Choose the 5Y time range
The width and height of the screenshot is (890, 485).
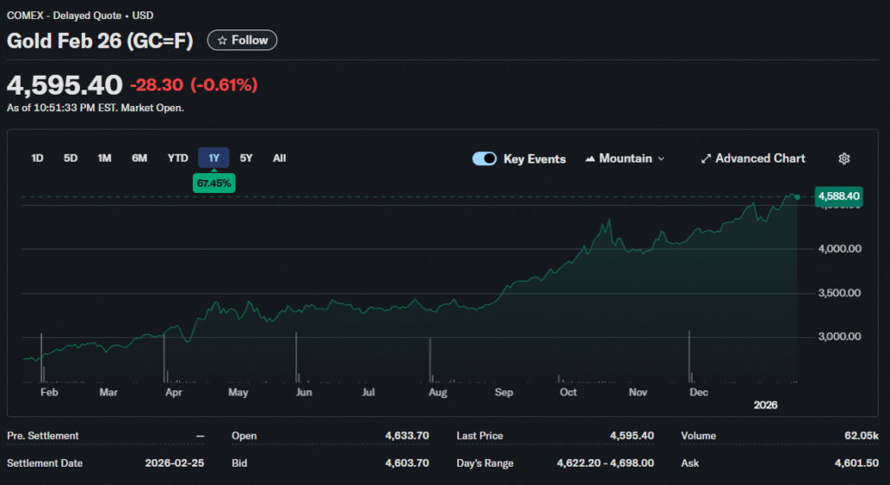tap(246, 158)
